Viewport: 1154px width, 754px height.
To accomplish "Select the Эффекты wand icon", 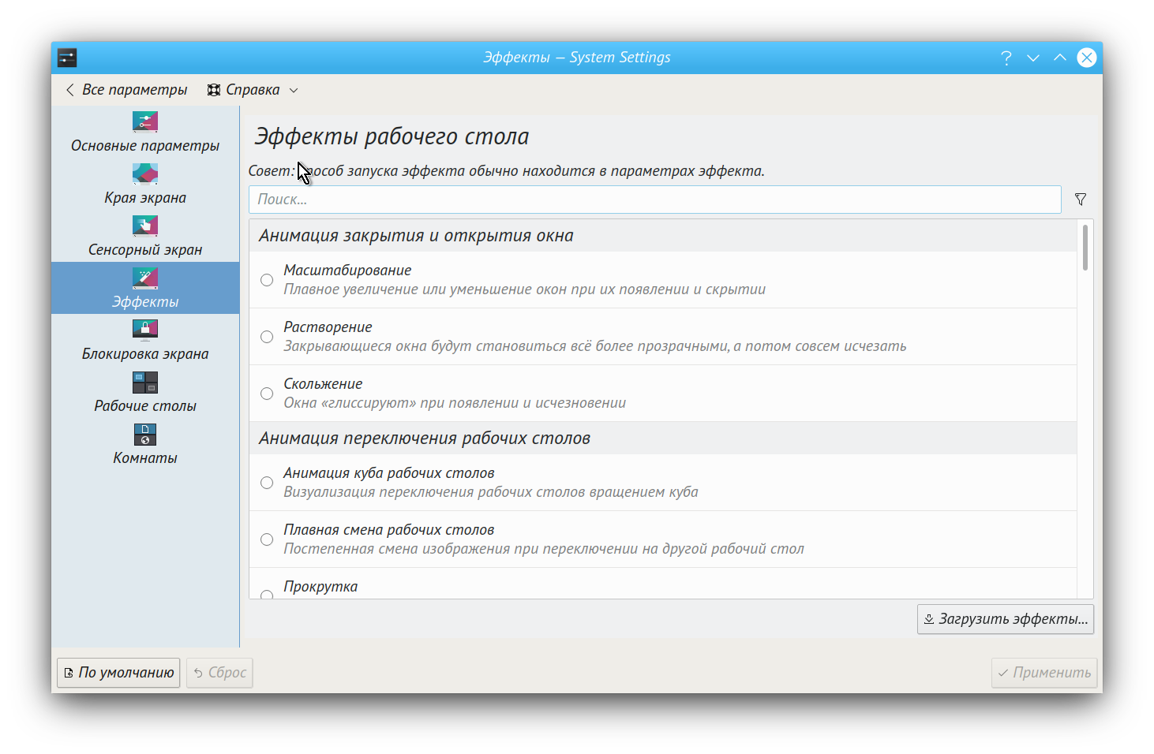I will [145, 278].
